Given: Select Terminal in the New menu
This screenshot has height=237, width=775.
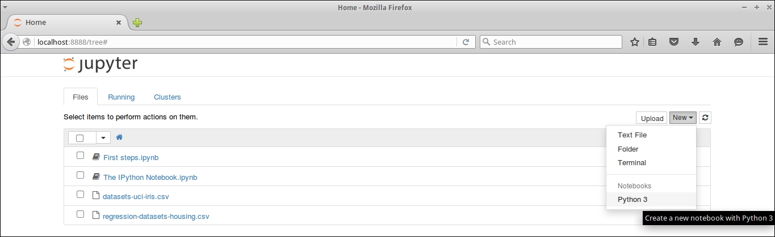Looking at the screenshot, I should tap(632, 163).
